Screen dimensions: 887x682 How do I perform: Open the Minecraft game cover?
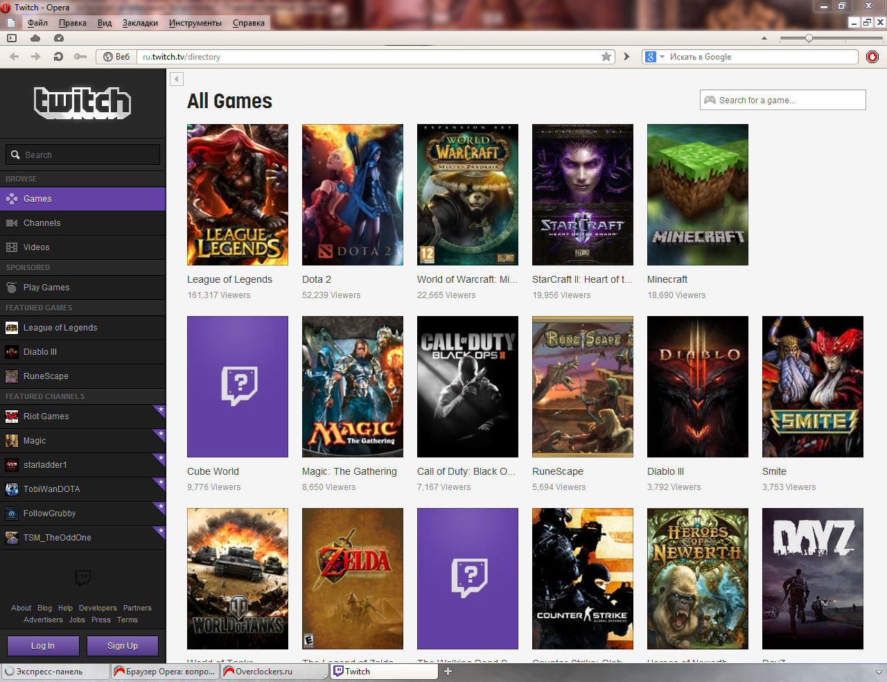pyautogui.click(x=698, y=195)
